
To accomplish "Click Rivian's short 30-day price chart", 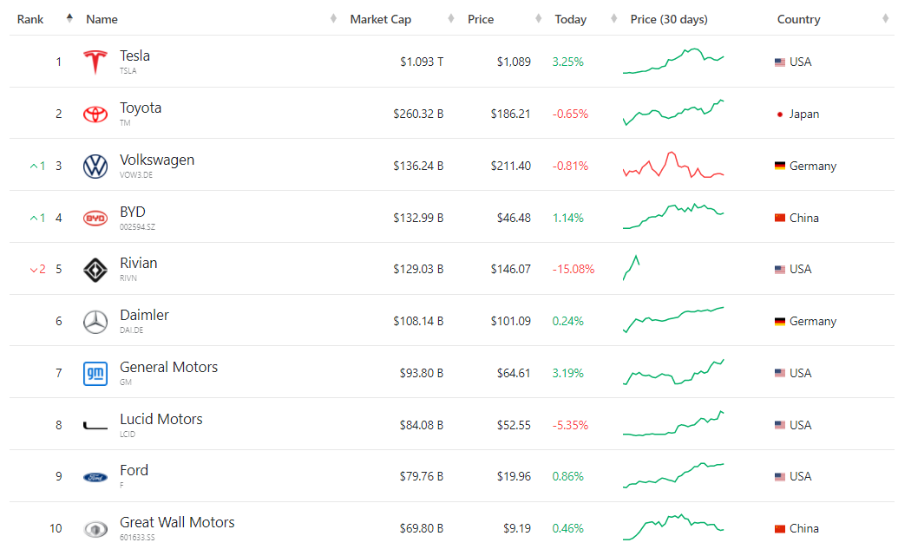I will pos(631,267).
